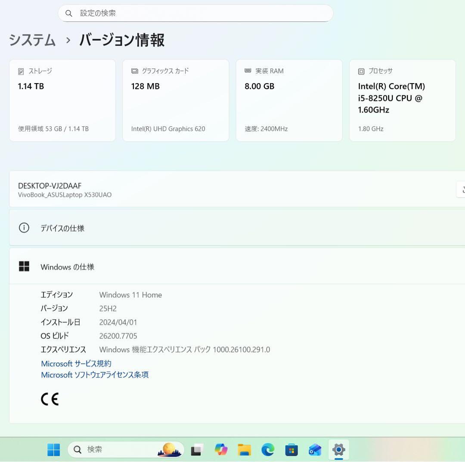
Task: Click the active Settings gear in the taskbar
Action: click(x=339, y=449)
